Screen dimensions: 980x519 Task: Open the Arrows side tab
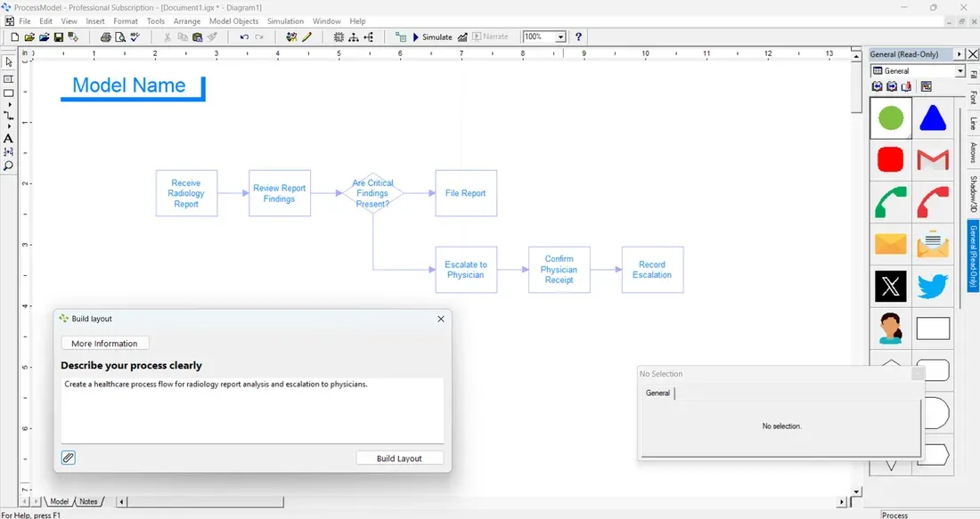click(x=973, y=152)
